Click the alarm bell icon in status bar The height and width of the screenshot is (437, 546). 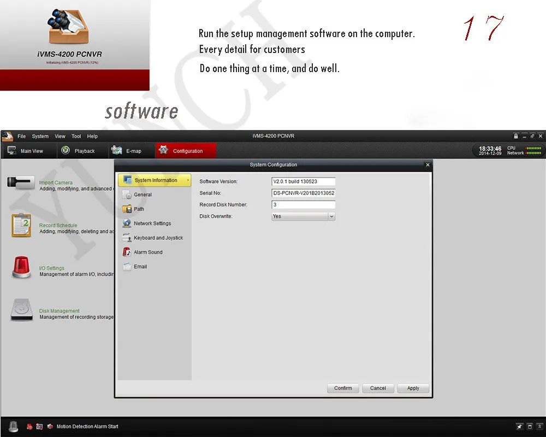point(13,427)
